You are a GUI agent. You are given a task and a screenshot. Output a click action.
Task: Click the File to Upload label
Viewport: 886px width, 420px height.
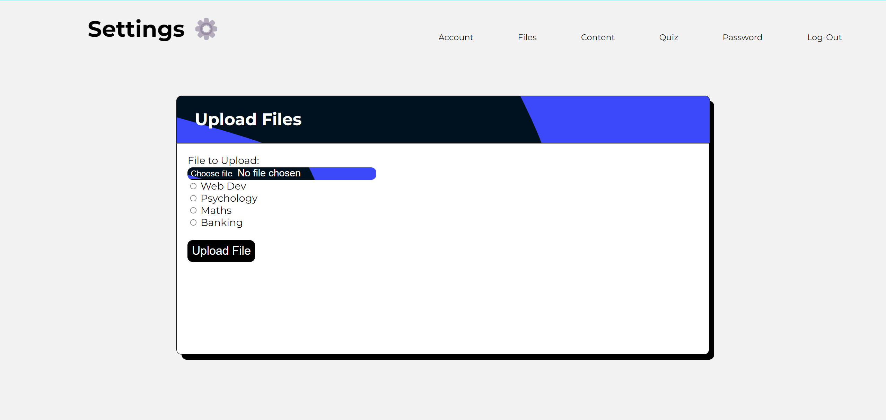(x=223, y=160)
